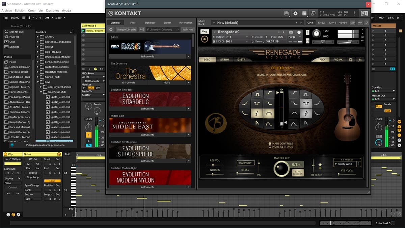Open Audio To Master dropdown
The height and width of the screenshot is (228, 405).
[x=93, y=95]
